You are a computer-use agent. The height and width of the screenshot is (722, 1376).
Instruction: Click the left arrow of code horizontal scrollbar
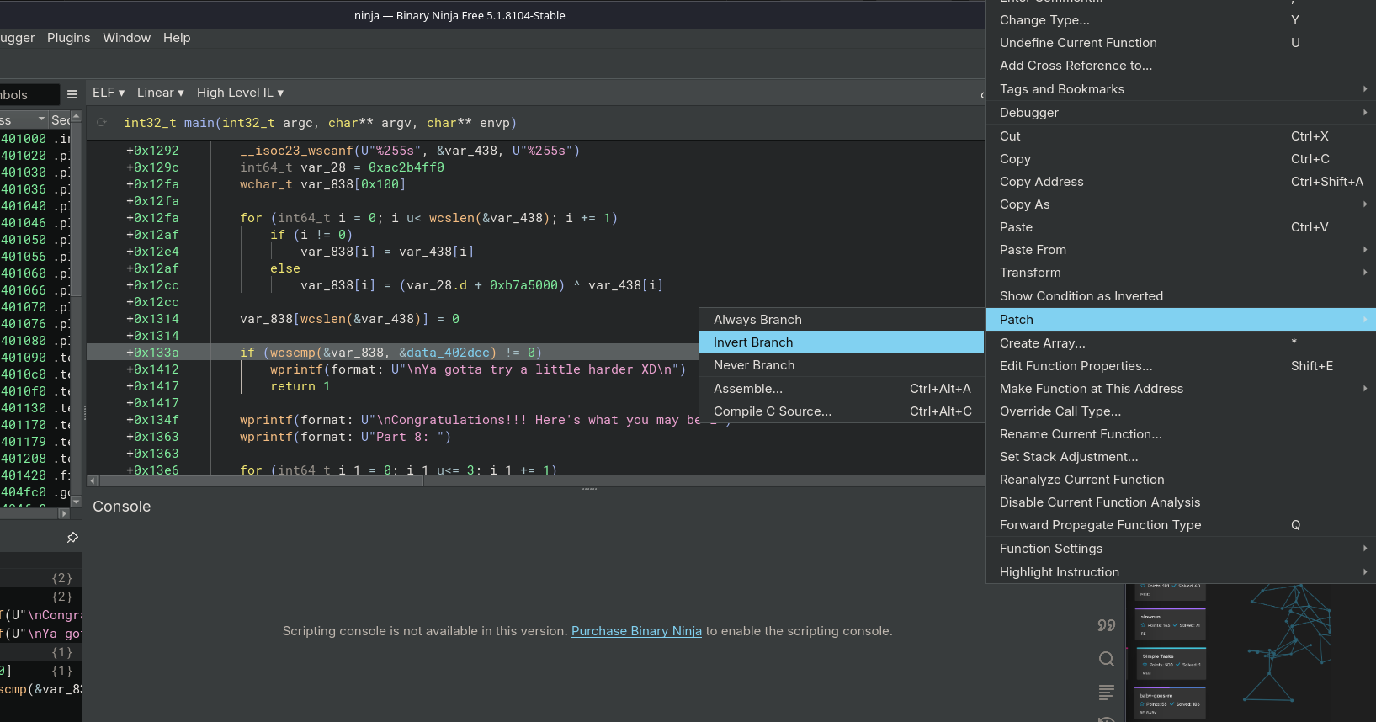[x=93, y=480]
